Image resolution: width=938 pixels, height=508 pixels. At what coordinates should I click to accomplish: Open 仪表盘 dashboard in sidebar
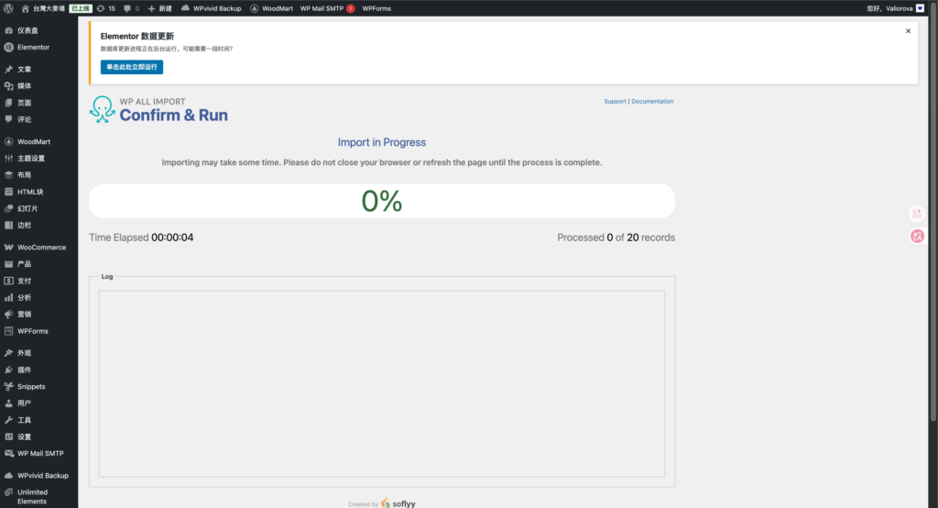(27, 30)
